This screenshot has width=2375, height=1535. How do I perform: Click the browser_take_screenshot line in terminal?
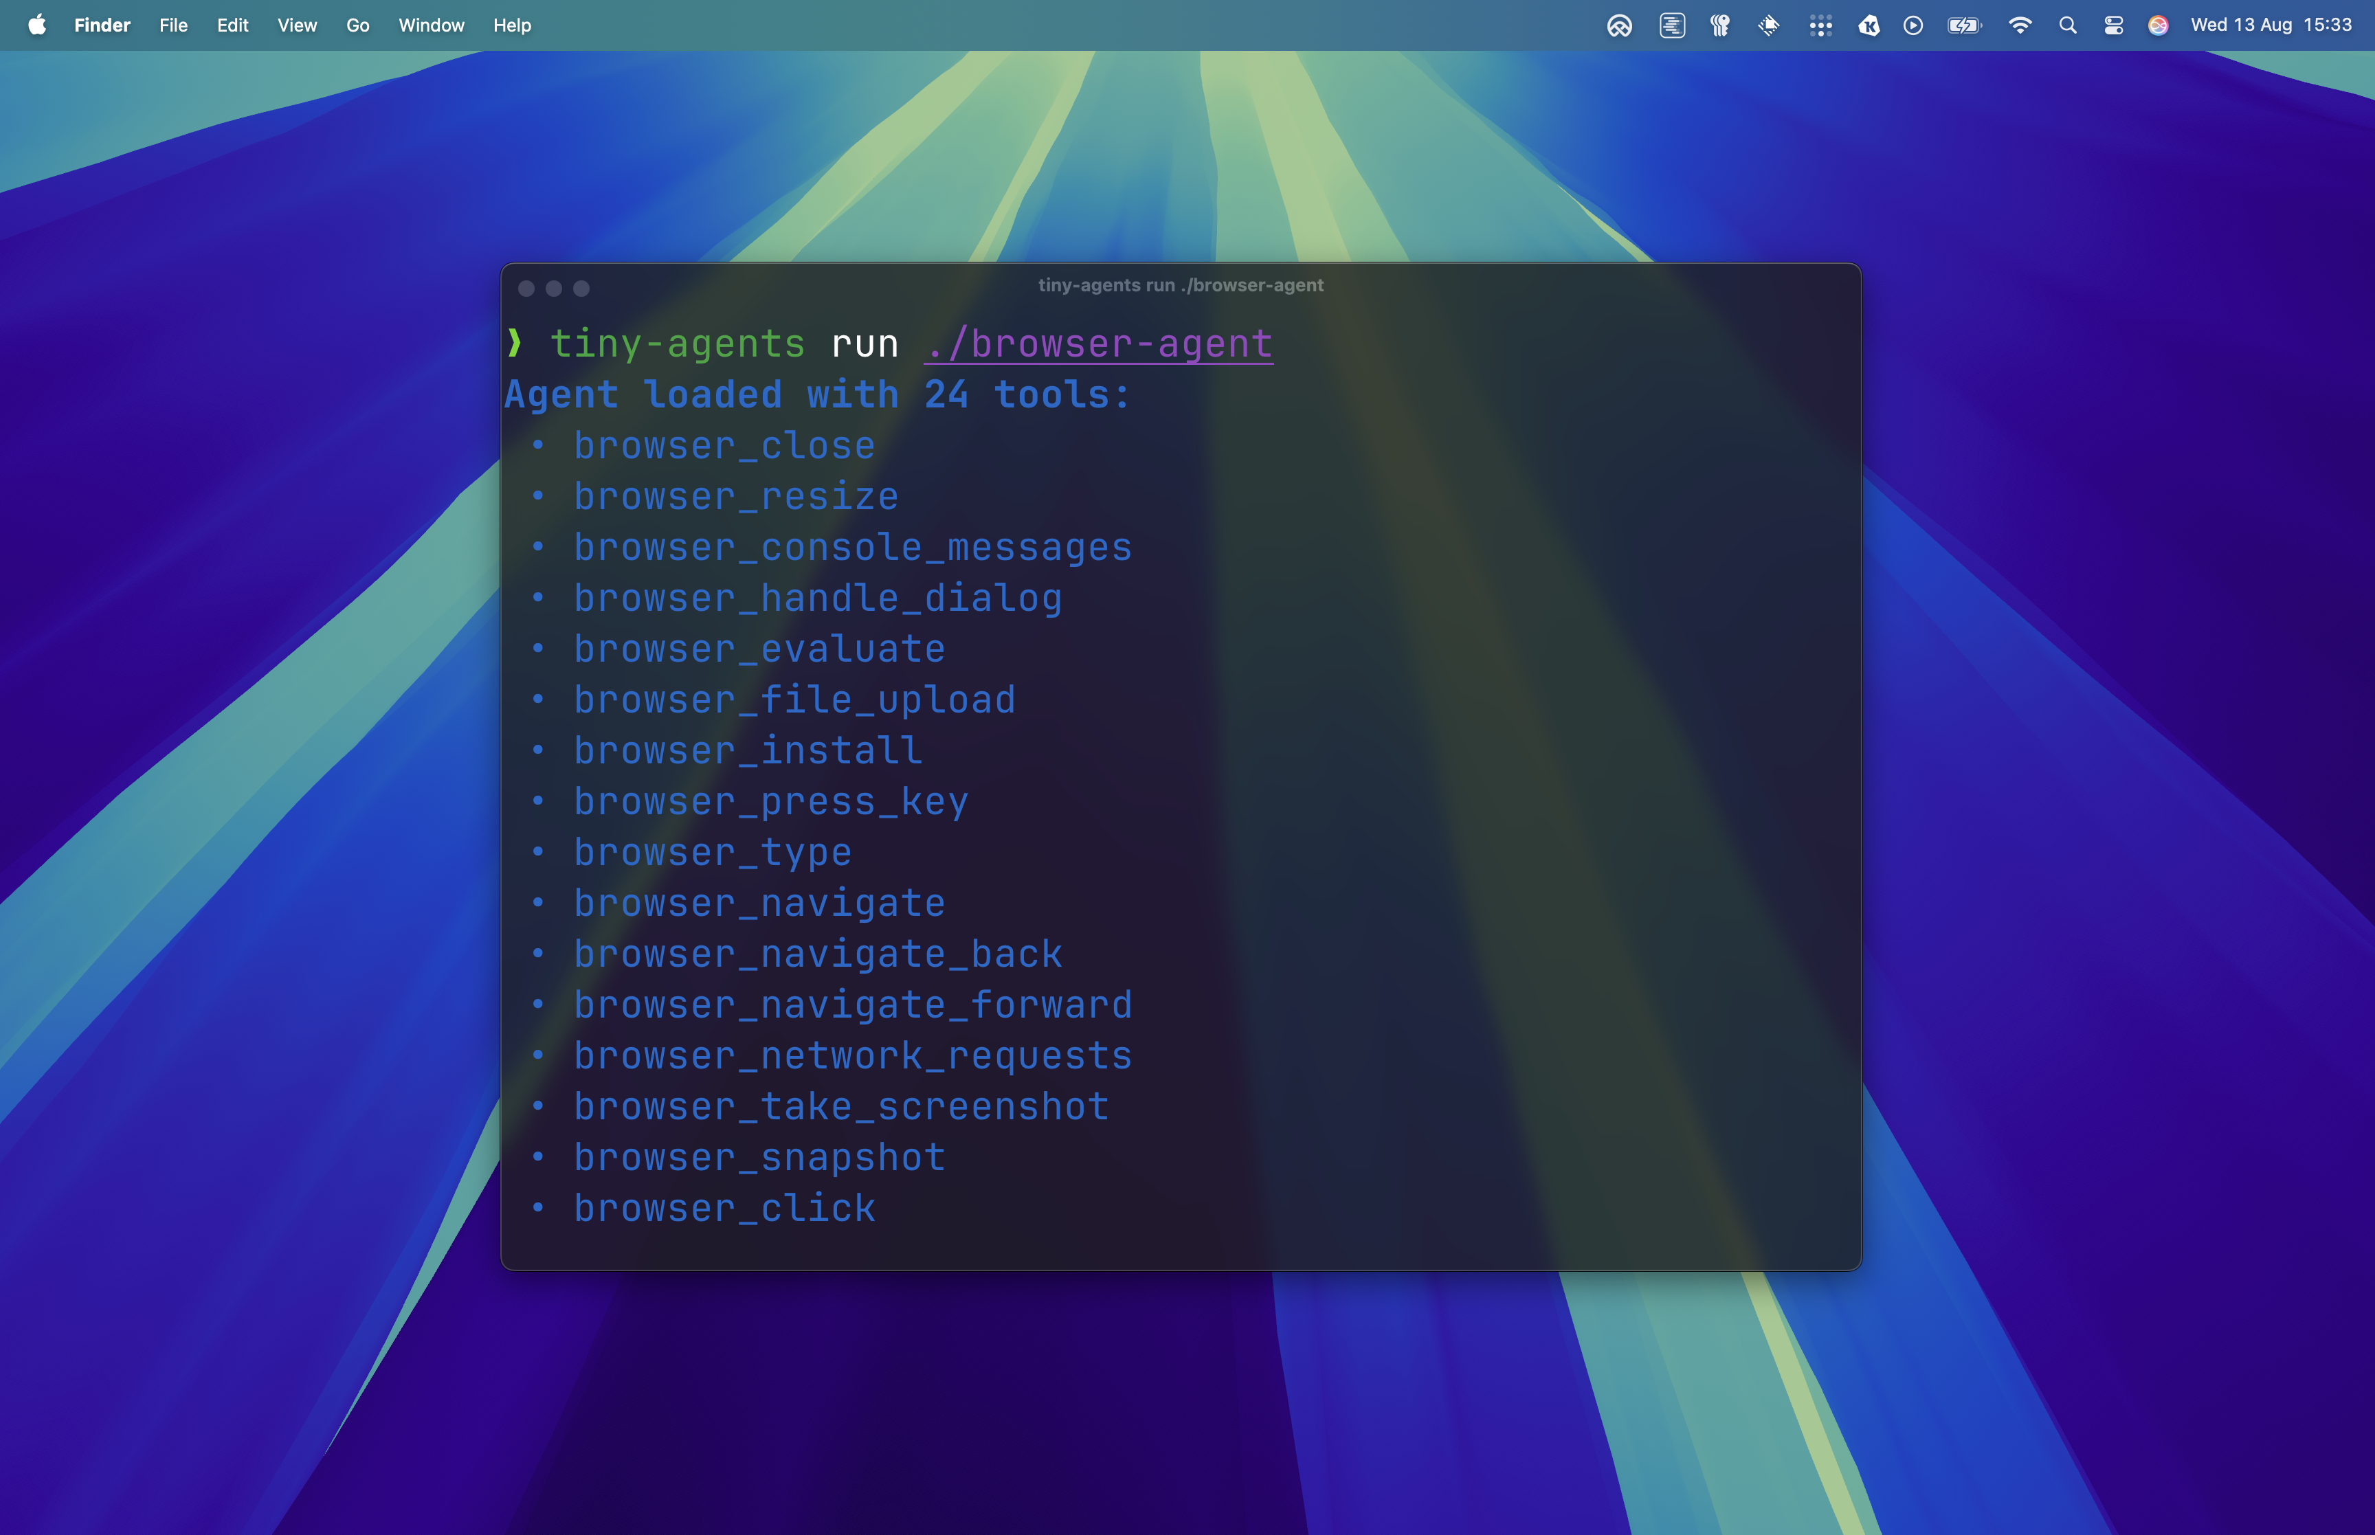click(840, 1106)
